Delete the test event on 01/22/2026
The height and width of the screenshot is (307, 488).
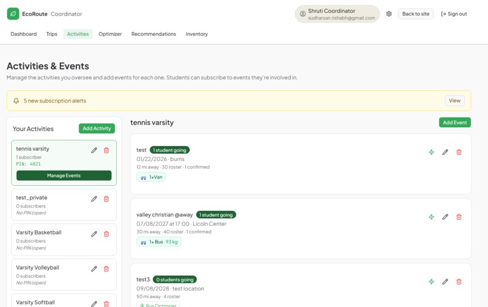pyautogui.click(x=459, y=152)
